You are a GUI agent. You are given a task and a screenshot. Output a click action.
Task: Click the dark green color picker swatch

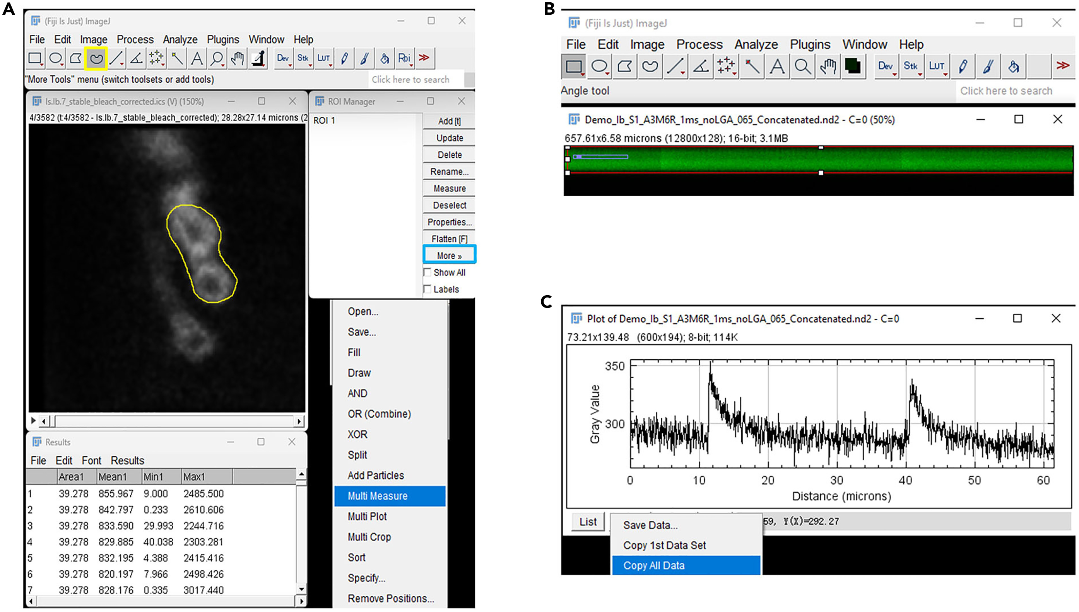coord(853,66)
